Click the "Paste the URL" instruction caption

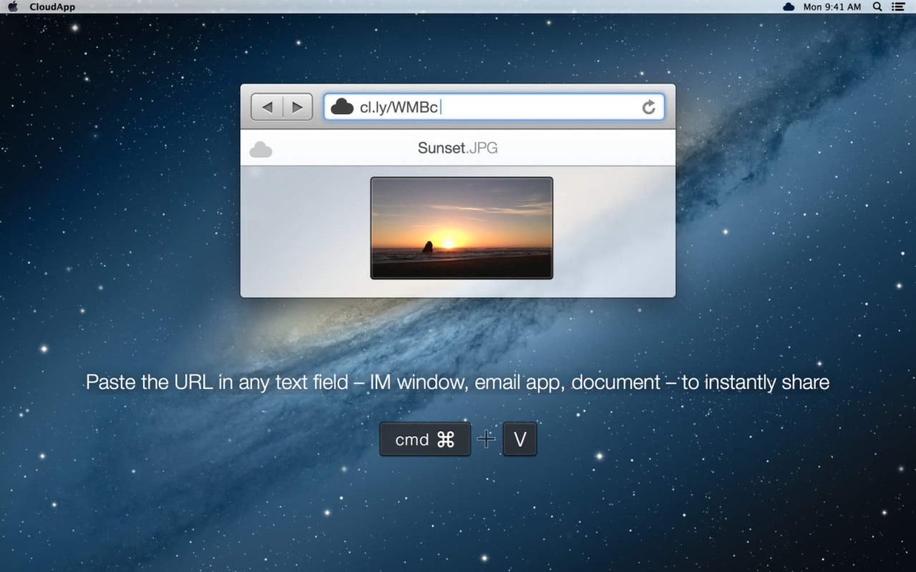coord(457,382)
